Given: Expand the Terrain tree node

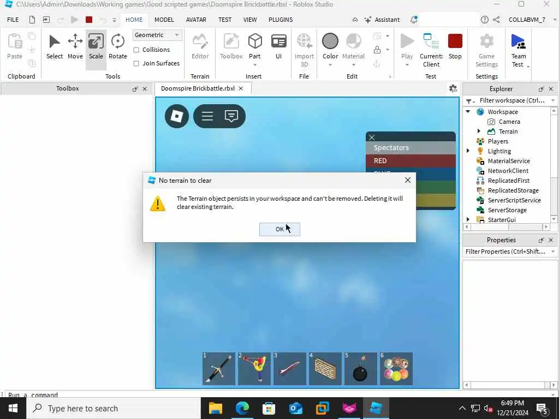Looking at the screenshot, I should tap(479, 131).
